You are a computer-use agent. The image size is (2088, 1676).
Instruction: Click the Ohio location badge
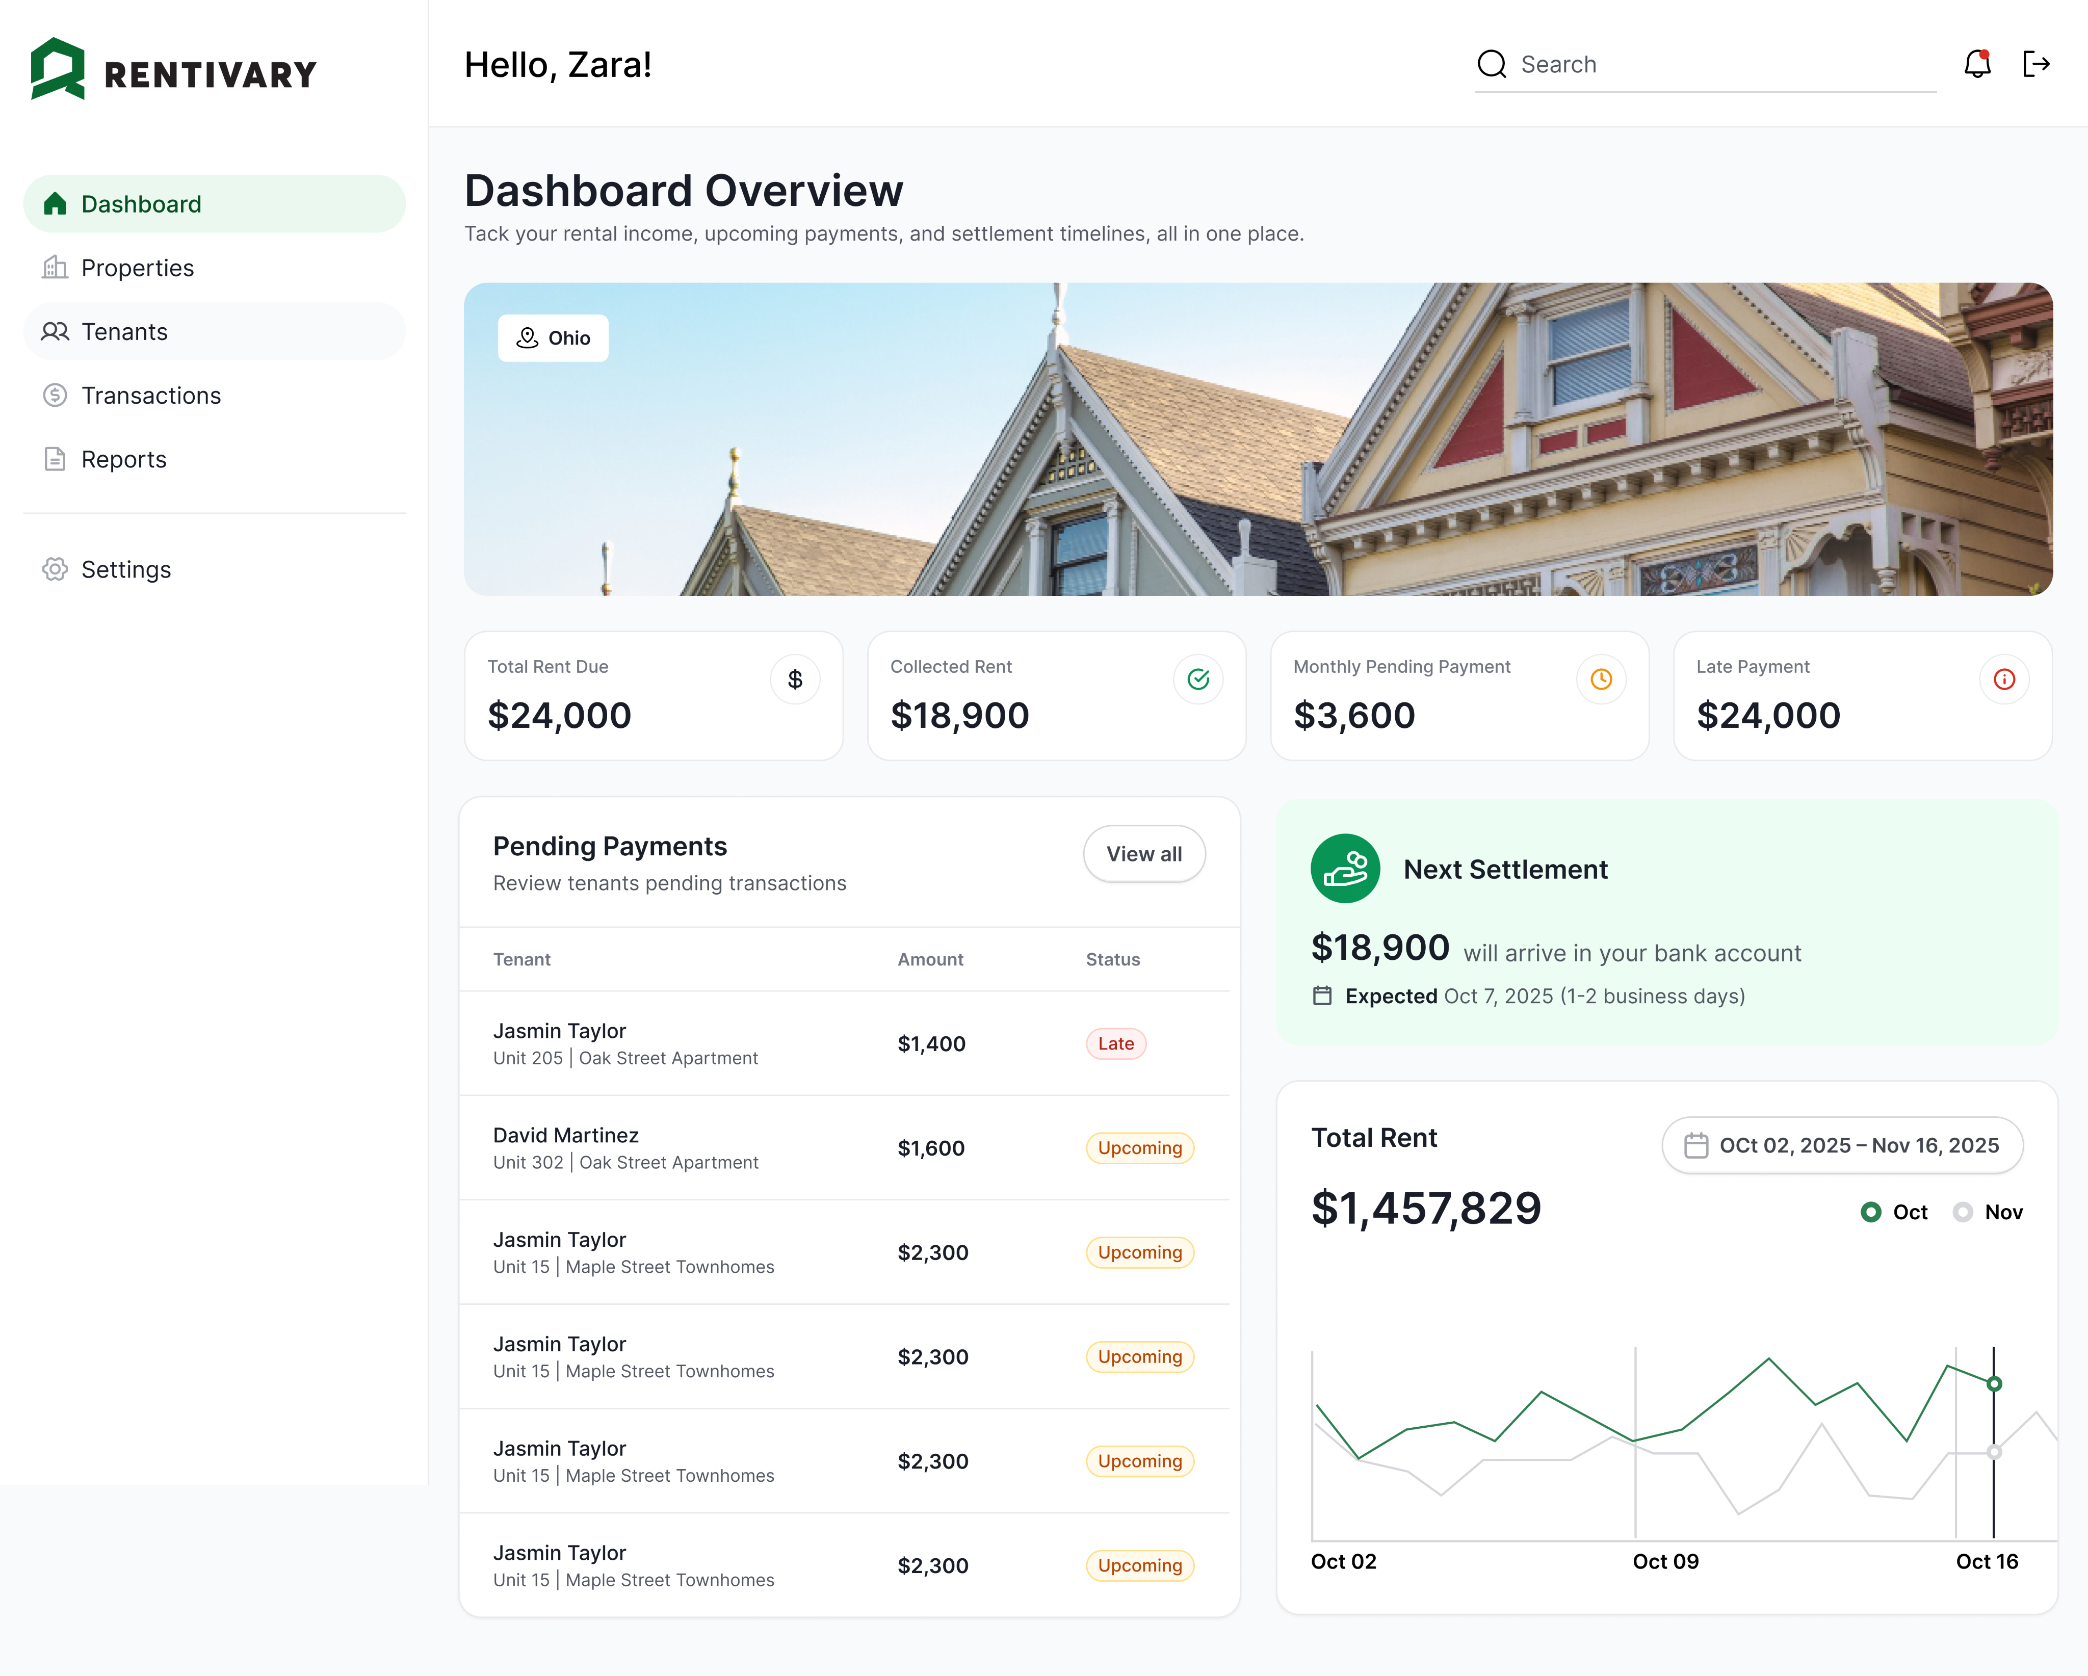tap(553, 338)
